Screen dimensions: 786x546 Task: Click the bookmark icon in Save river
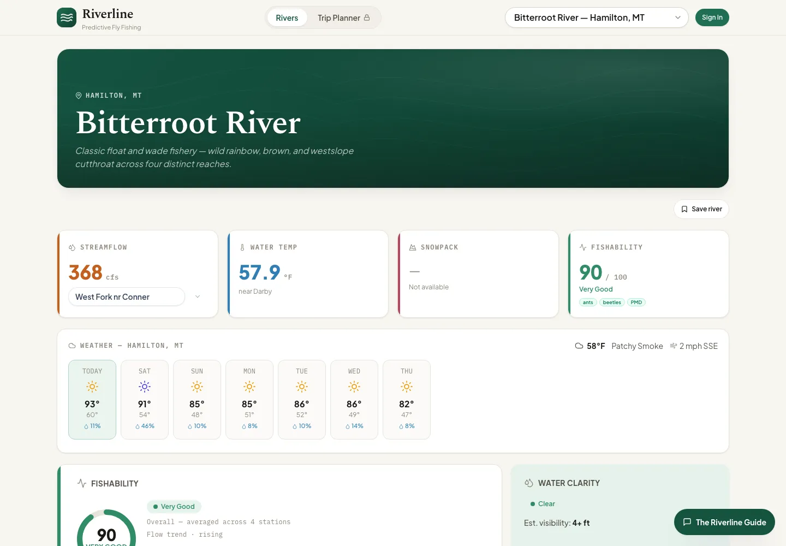(x=684, y=209)
